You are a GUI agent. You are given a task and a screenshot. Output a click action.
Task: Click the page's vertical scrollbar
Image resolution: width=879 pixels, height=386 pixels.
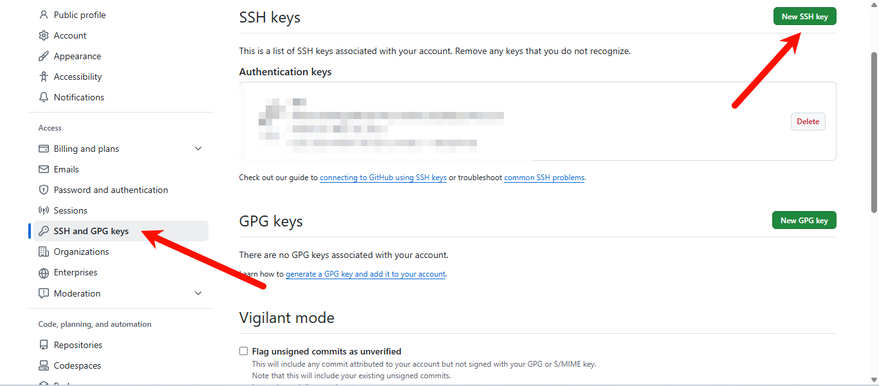tap(874, 129)
